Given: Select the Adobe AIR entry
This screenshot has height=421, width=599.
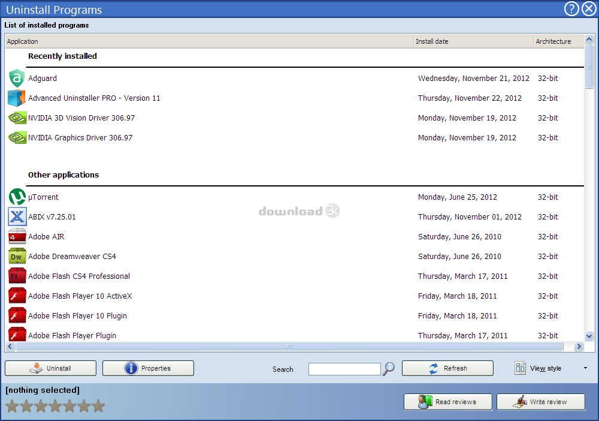Looking at the screenshot, I should click(295, 237).
